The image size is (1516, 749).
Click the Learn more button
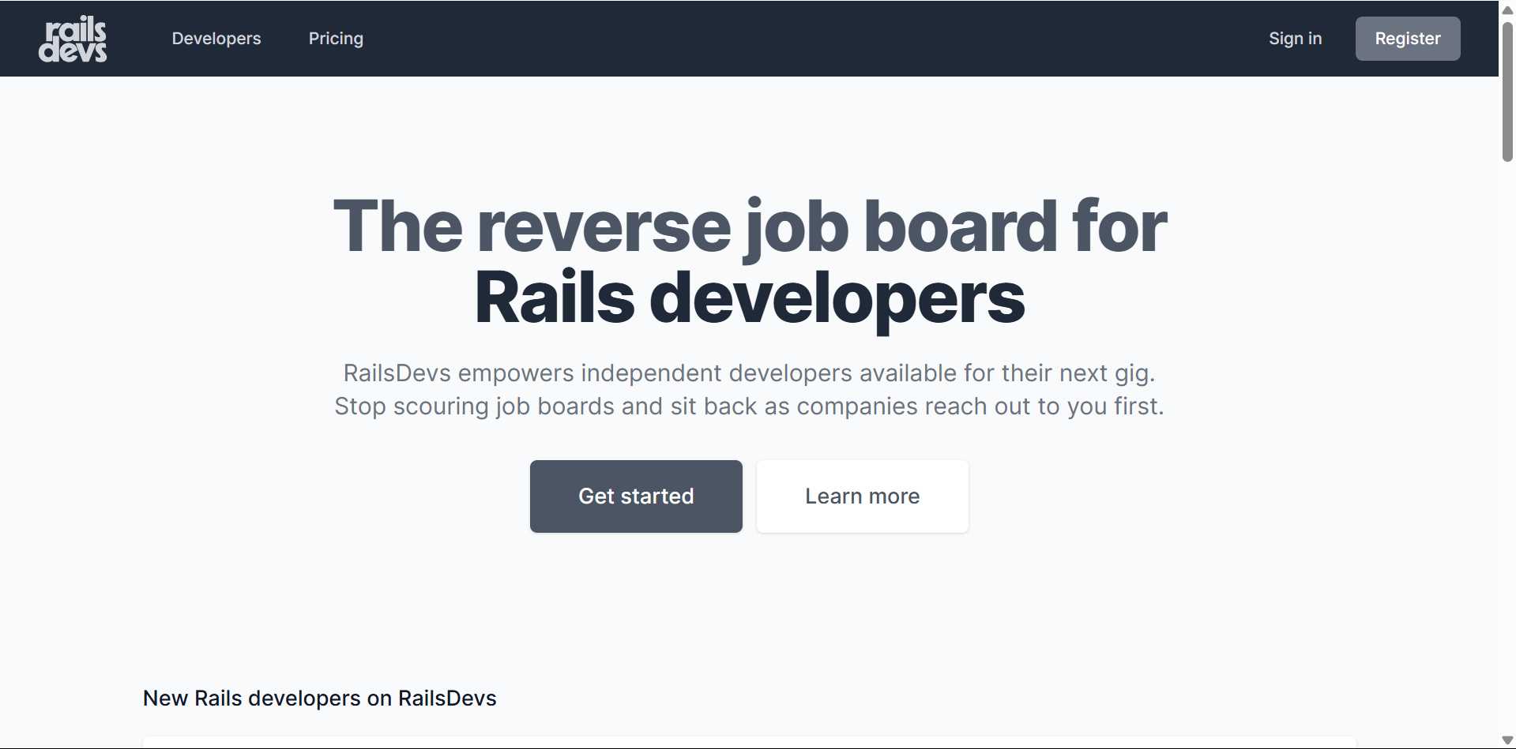(863, 496)
